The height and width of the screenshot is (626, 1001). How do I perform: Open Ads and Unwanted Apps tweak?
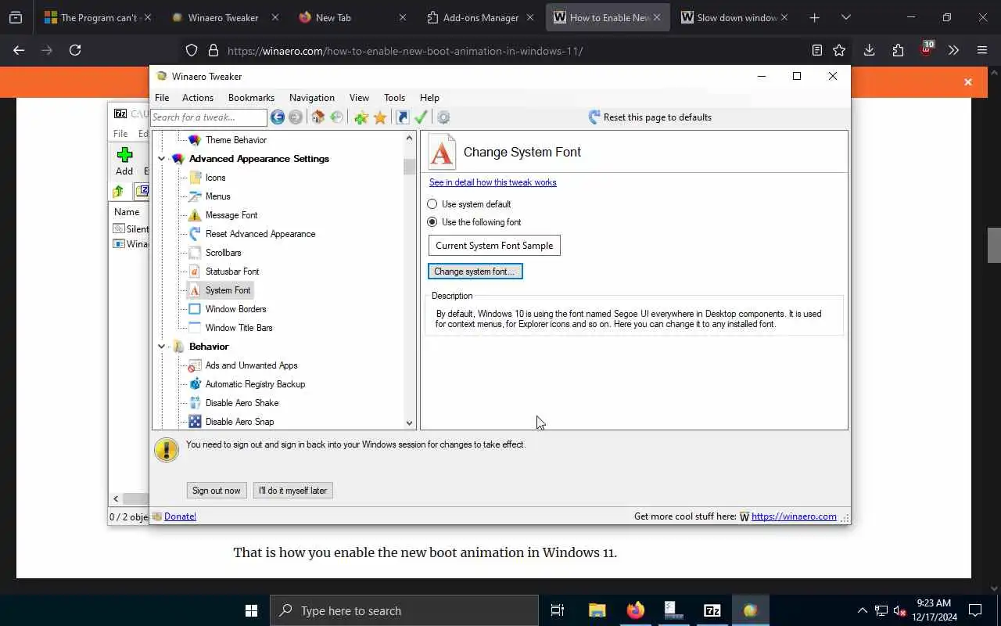pyautogui.click(x=251, y=365)
